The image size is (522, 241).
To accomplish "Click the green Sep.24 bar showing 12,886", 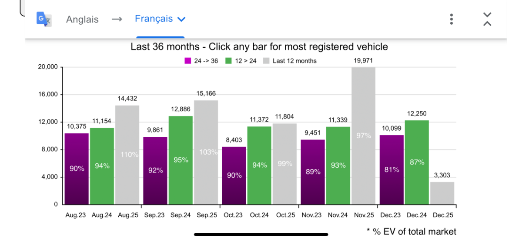I will point(181,160).
